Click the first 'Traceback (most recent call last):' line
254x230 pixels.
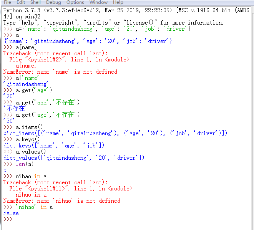[55, 53]
